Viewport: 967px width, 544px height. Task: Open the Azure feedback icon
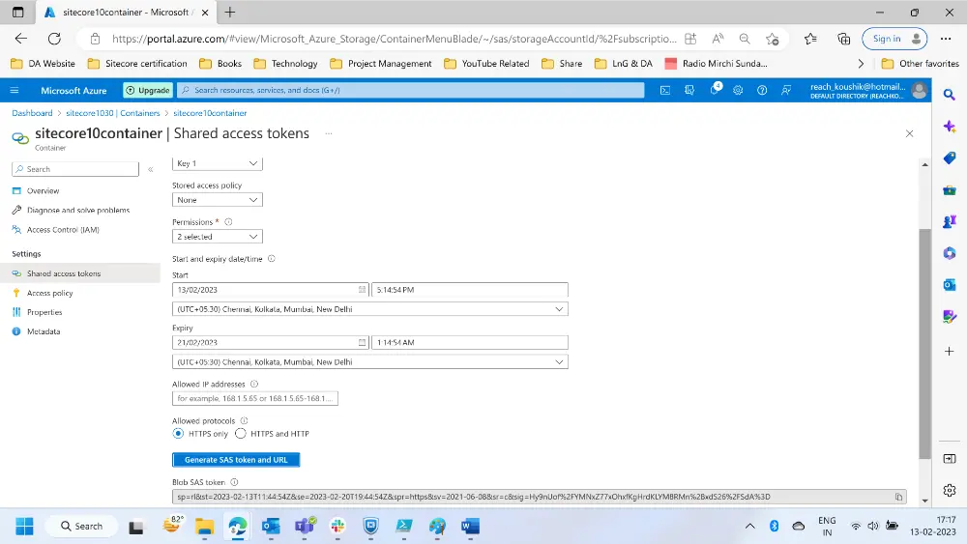click(x=785, y=90)
